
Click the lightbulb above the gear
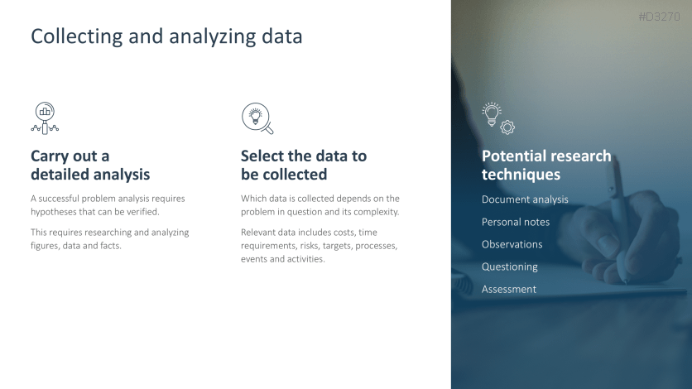(491, 114)
